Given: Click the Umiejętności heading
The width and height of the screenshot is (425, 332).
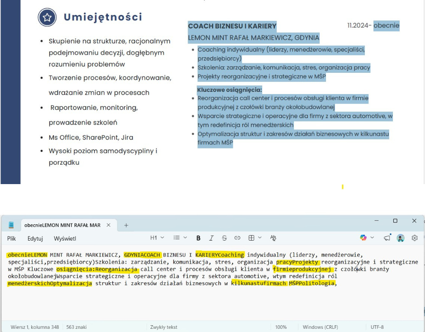Looking at the screenshot, I should pyautogui.click(x=103, y=17).
